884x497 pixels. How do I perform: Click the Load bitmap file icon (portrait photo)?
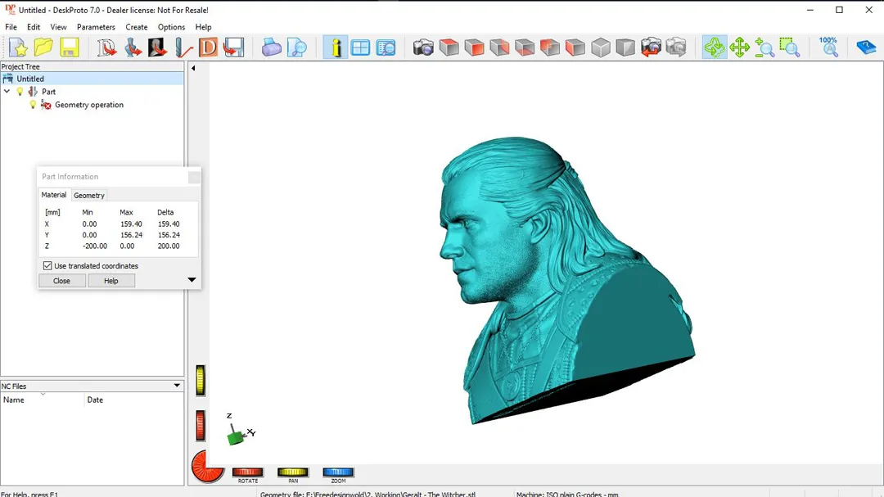point(158,47)
